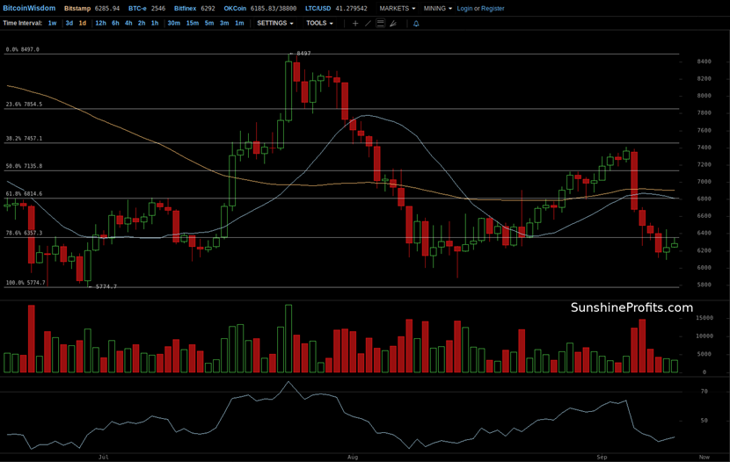The height and width of the screenshot is (462, 730).
Task: Open the SETTINGS dropdown
Action: pyautogui.click(x=275, y=24)
